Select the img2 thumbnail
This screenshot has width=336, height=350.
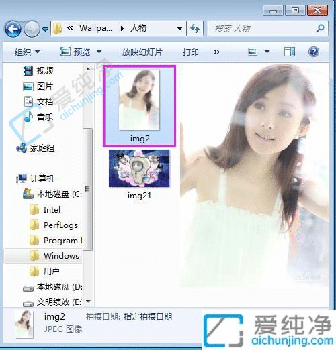(139, 100)
